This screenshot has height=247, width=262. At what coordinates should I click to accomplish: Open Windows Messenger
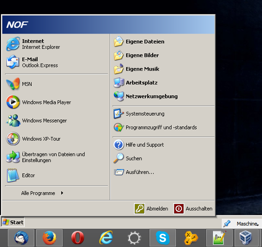pyautogui.click(x=56, y=121)
